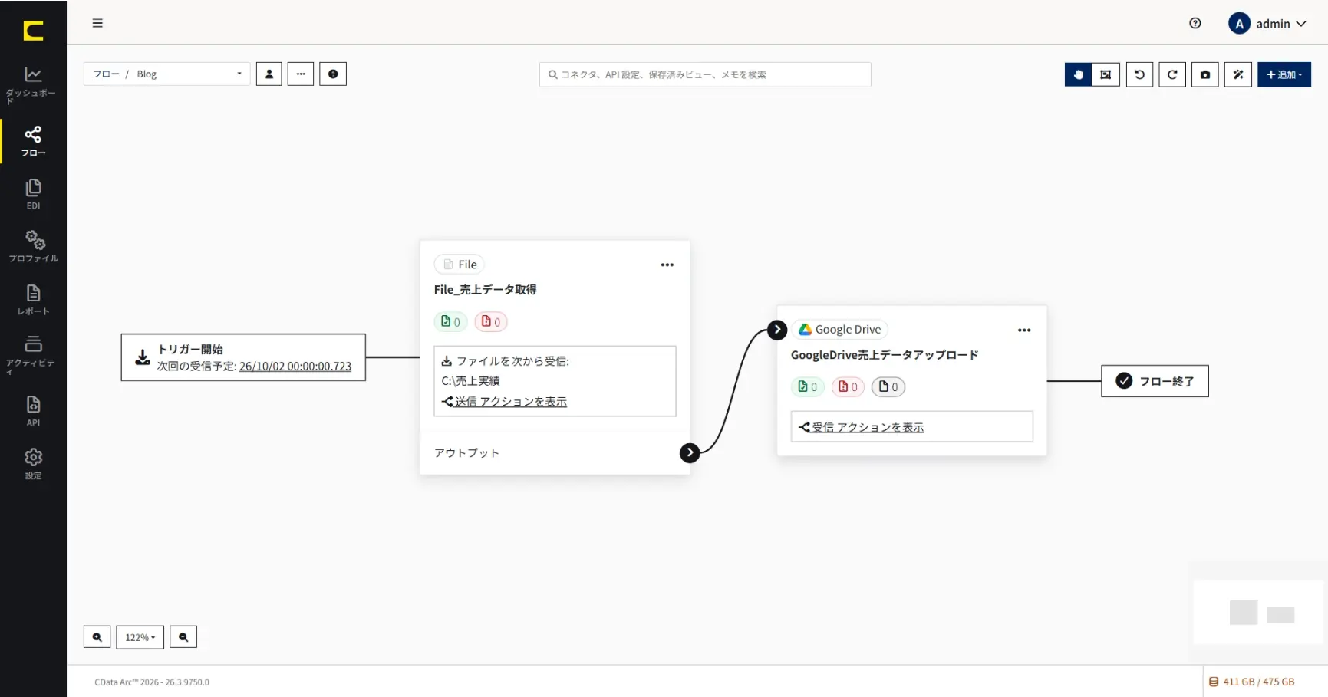Click the next receive time 26/10/02 link
Viewport: 1328px width, 697px height.
295,367
